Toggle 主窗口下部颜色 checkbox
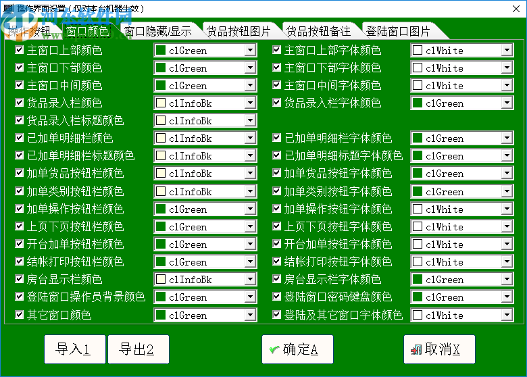 [19, 68]
